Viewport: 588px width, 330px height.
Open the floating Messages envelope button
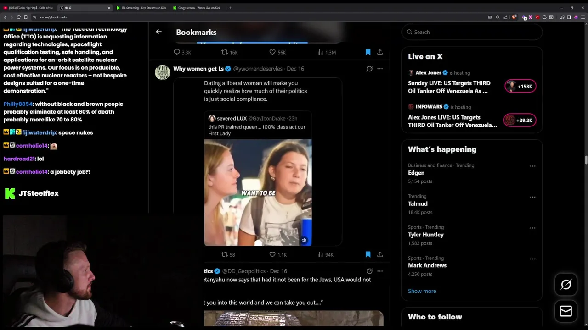(x=566, y=311)
